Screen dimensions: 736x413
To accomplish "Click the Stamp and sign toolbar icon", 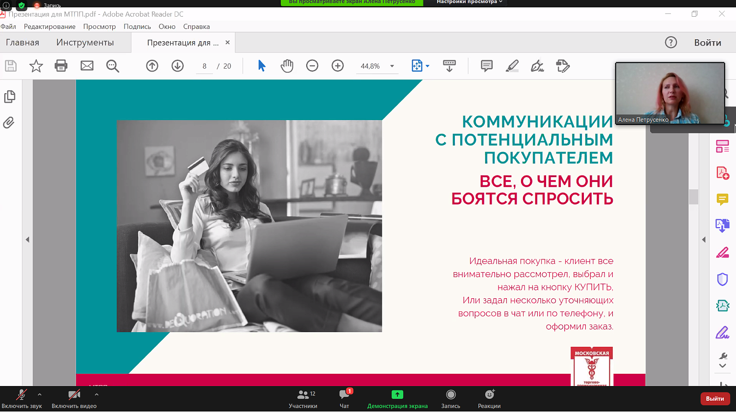I will click(x=563, y=66).
